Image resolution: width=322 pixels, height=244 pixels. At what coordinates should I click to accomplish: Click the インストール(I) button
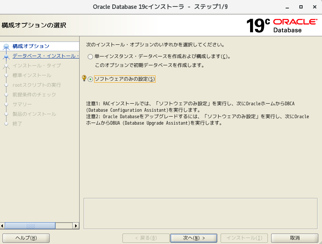coord(244,238)
